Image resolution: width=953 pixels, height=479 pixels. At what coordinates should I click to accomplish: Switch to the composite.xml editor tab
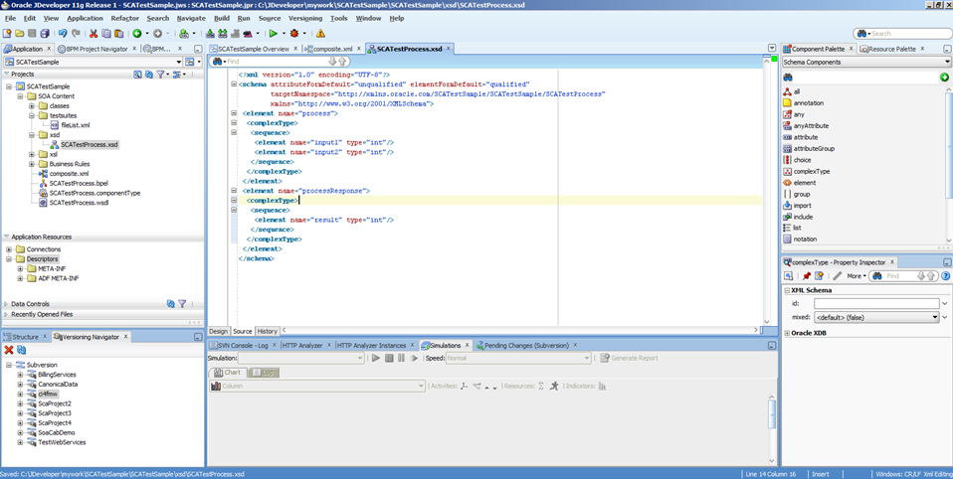(333, 48)
